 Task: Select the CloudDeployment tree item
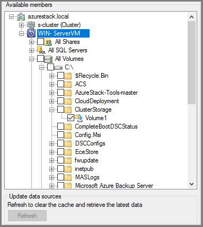[x=97, y=101]
